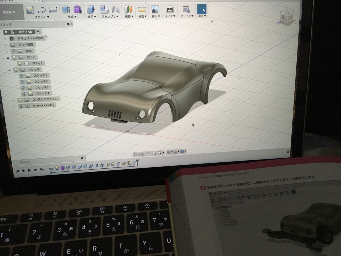
Task: Click the 前 face of the ViewCube
Action: pos(284,17)
